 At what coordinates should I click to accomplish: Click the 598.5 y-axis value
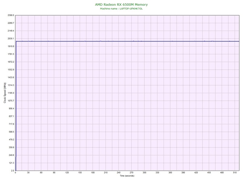click(x=11, y=132)
